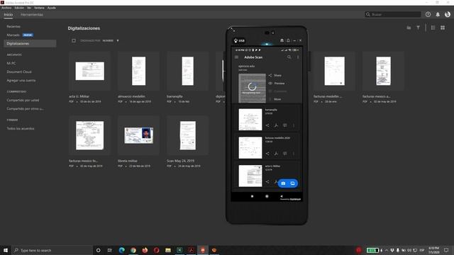Click the home-shaped icon on mirror toolbar

pyautogui.click(x=282, y=40)
